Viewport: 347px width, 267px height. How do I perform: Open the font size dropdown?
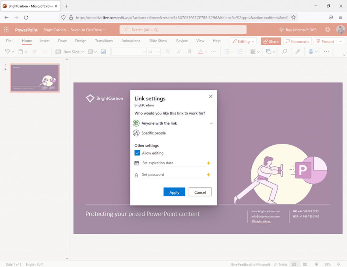158,52
